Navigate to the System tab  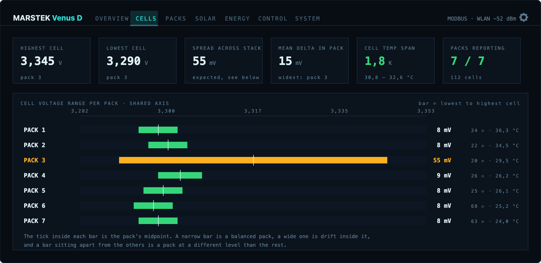coord(308,18)
